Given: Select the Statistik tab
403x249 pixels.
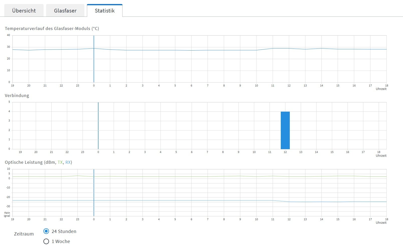Looking at the screenshot, I should pyautogui.click(x=105, y=10).
